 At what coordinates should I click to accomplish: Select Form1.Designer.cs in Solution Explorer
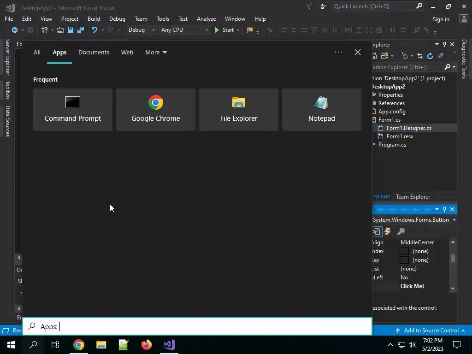(x=409, y=128)
